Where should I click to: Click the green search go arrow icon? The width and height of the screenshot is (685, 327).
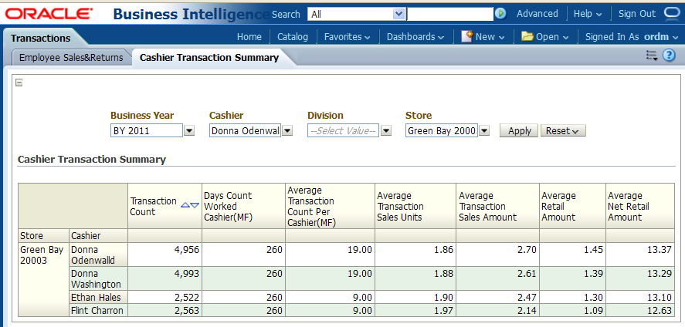[x=500, y=14]
